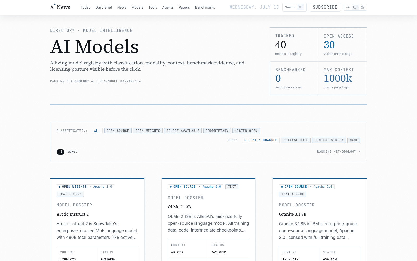This screenshot has height=261, width=417.
Task: Click the SUBSCRIBE button
Action: (x=325, y=7)
